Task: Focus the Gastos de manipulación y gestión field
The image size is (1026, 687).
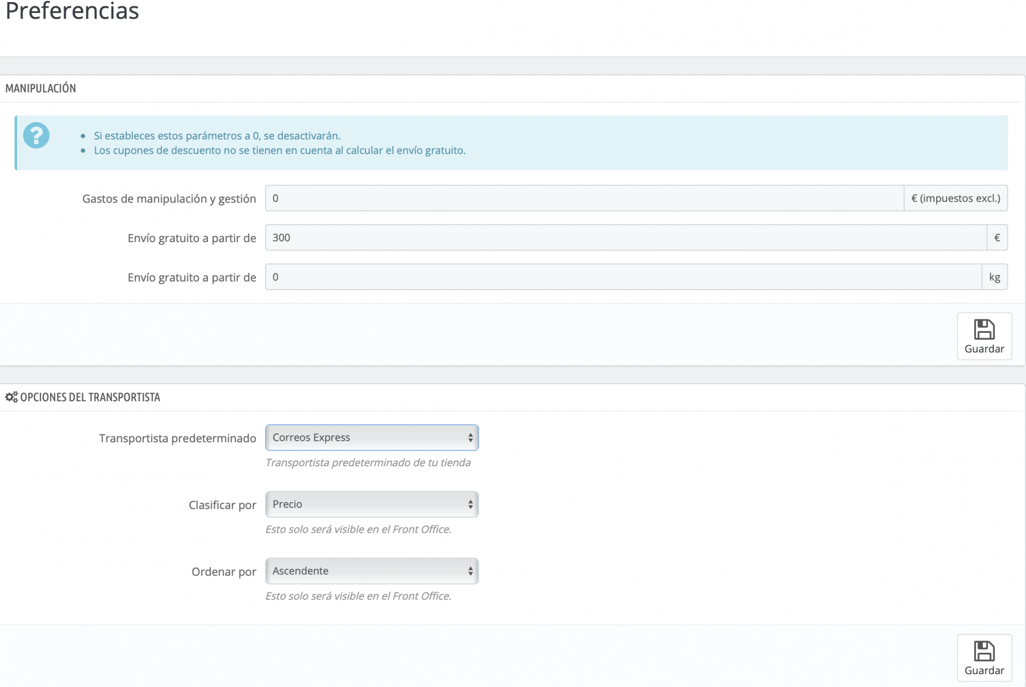Action: pyautogui.click(x=584, y=198)
